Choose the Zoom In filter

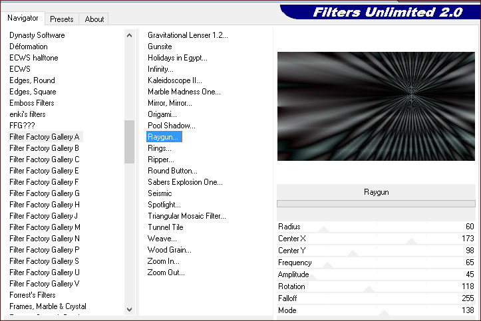pos(163,261)
